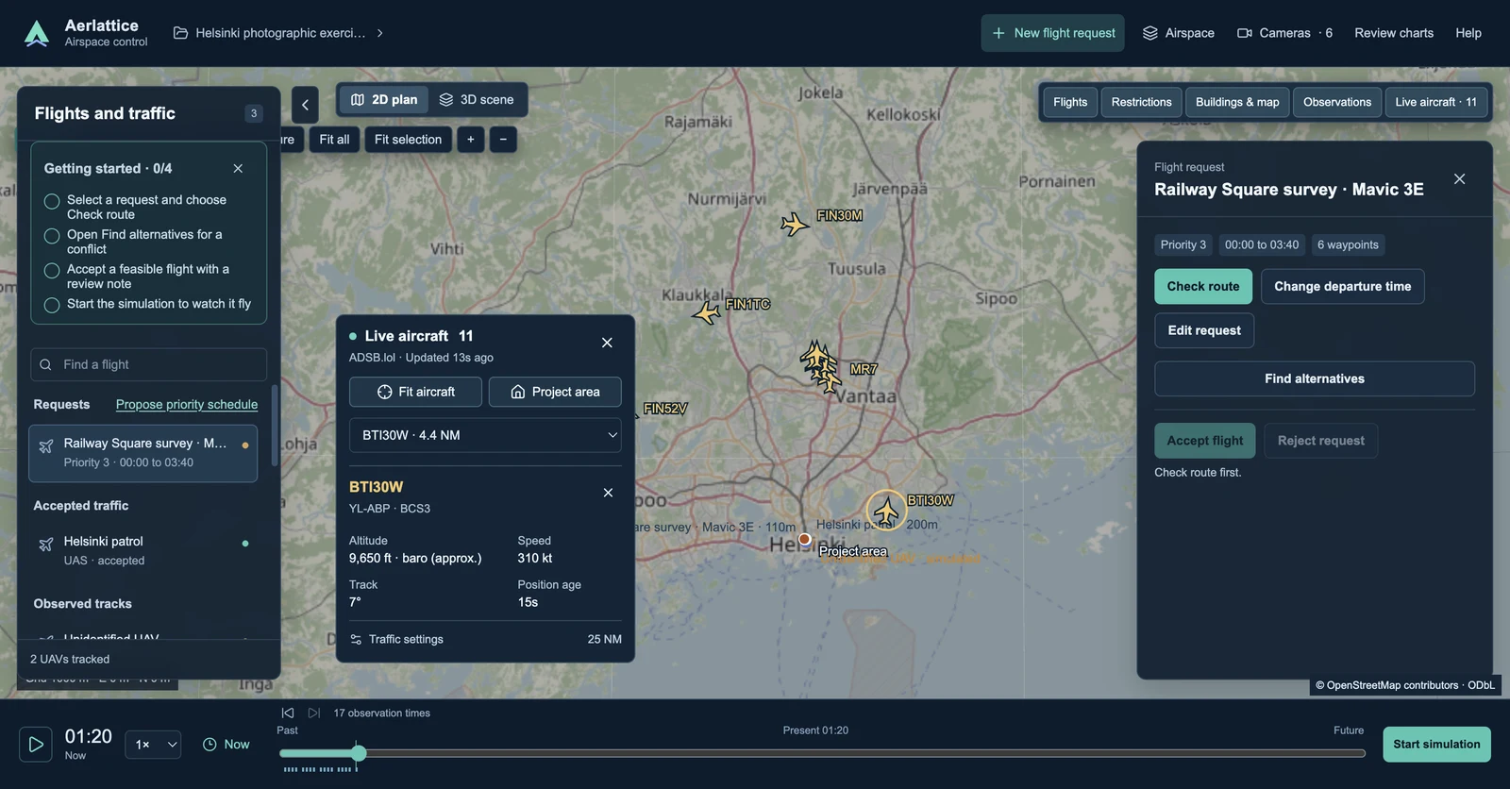
Task: Click Find alternatives button
Action: point(1315,378)
